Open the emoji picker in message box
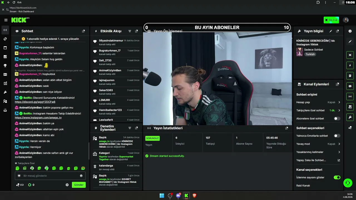 (81, 176)
